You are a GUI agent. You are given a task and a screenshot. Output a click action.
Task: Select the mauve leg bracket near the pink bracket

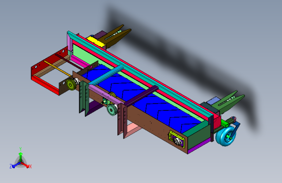[x=122, y=121]
